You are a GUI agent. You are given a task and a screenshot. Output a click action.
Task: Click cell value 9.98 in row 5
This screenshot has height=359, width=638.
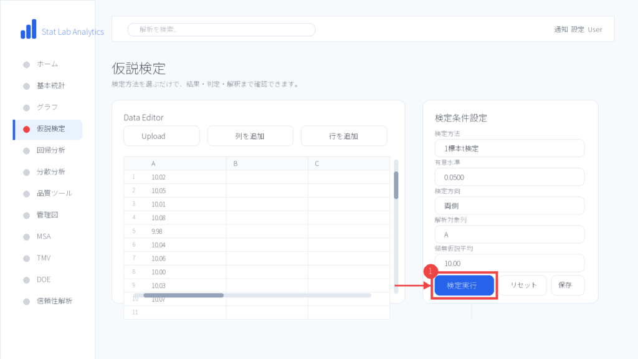tap(156, 231)
